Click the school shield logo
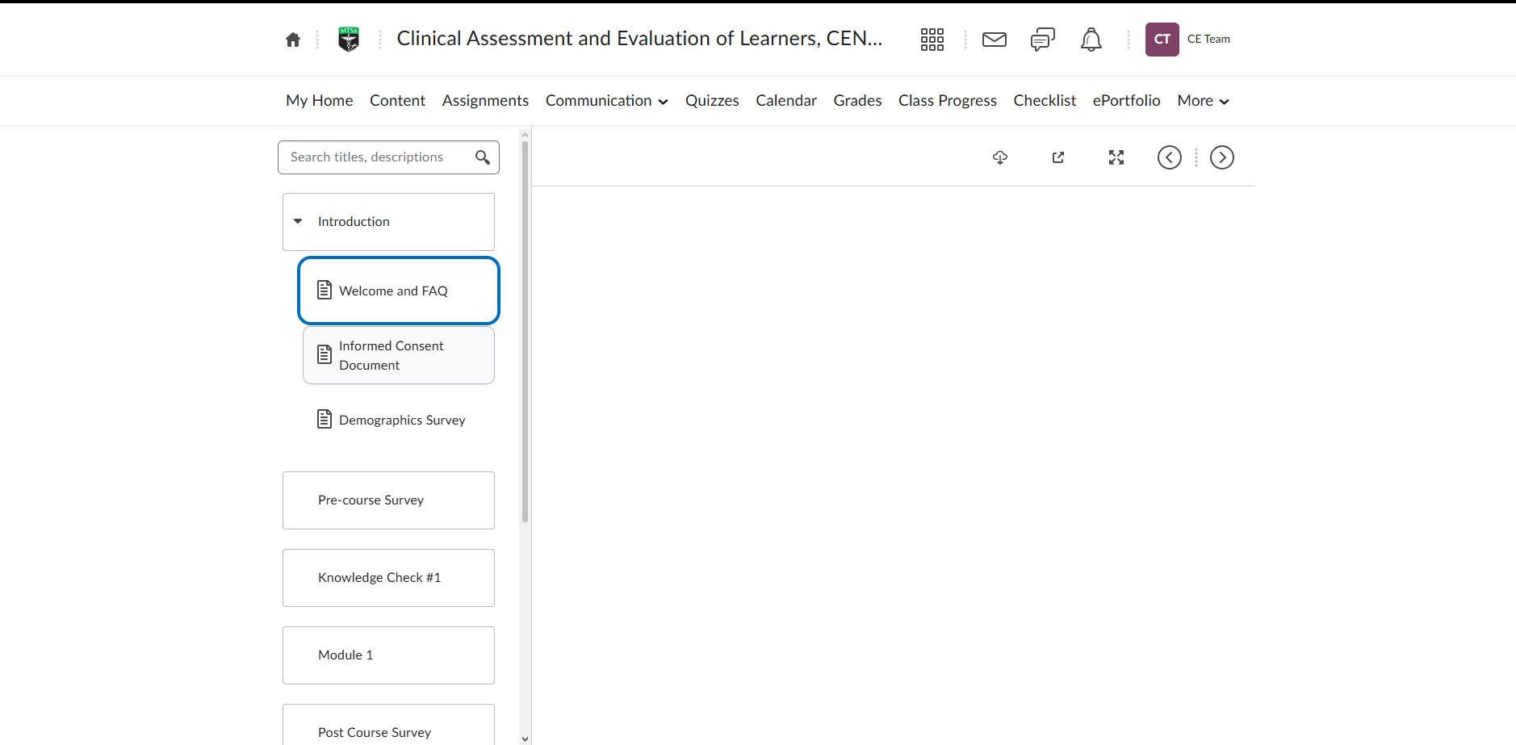The image size is (1516, 745). click(x=349, y=39)
